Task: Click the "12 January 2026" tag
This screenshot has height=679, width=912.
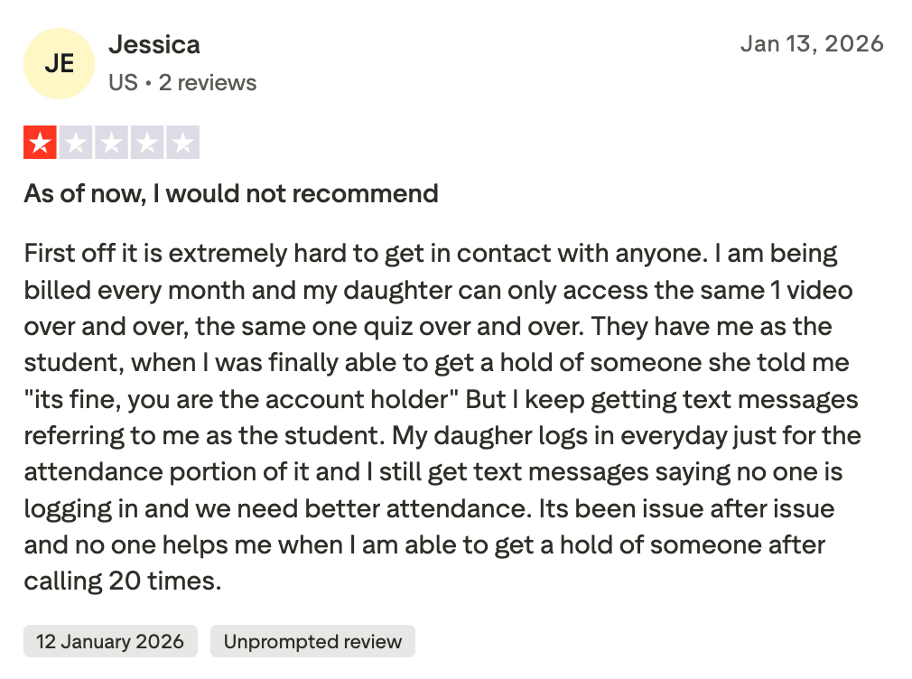Action: [x=110, y=642]
